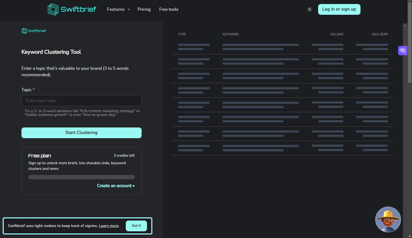Select Free tools in the navigation bar
Viewport: 412px width, 238px height.
point(168,9)
